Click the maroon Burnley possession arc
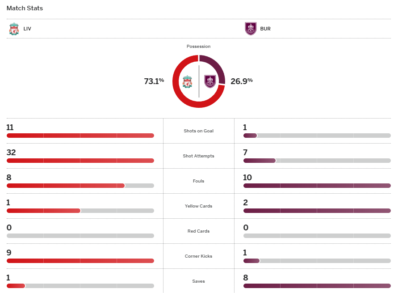 [x=218, y=67]
